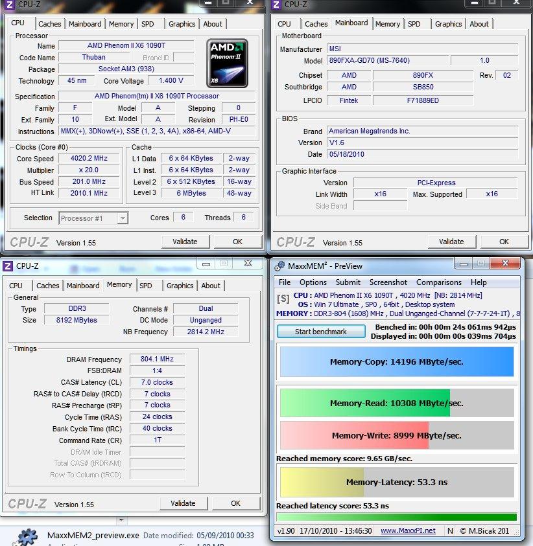Click the Core Speed value 4020.2 MHz
This screenshot has height=546, width=533.
pos(89,159)
